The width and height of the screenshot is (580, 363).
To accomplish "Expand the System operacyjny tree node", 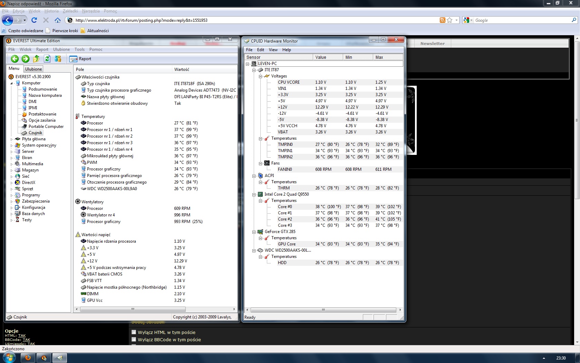I will 12,146.
